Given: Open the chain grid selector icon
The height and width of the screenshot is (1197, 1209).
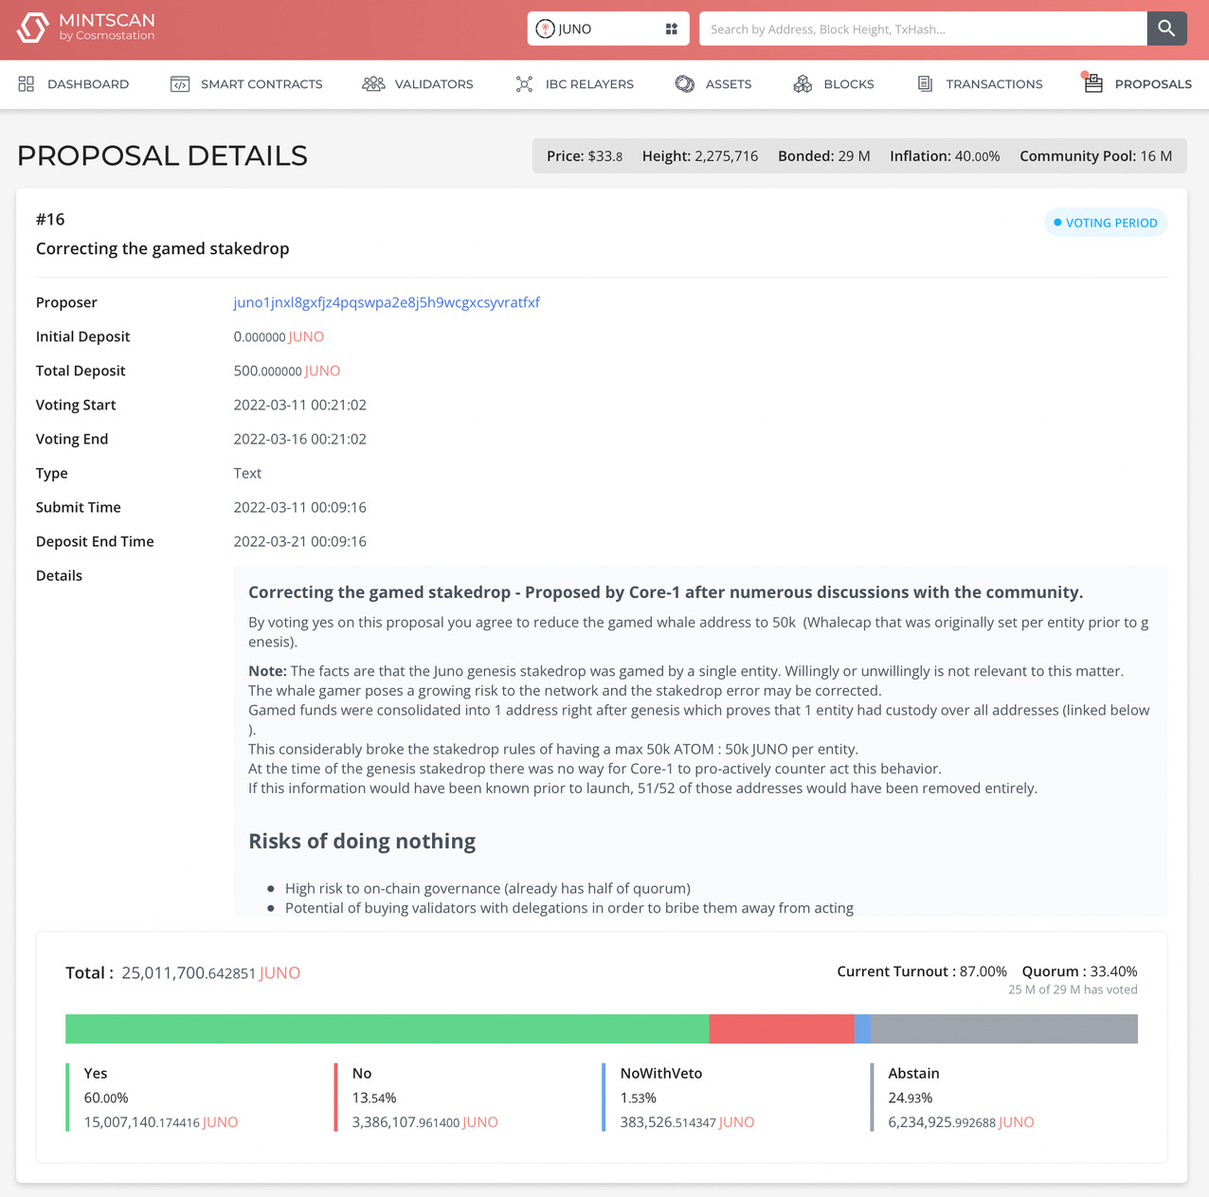Looking at the screenshot, I should coord(671,28).
